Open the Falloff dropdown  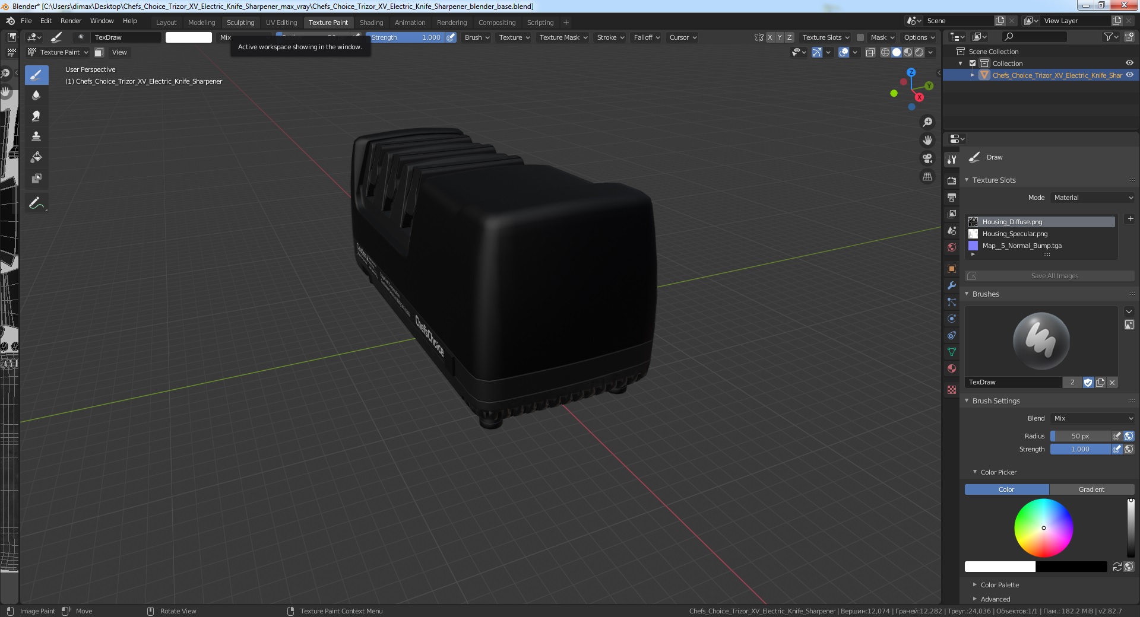(647, 37)
